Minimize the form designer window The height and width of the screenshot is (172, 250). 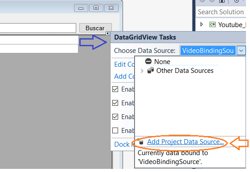click(x=81, y=8)
